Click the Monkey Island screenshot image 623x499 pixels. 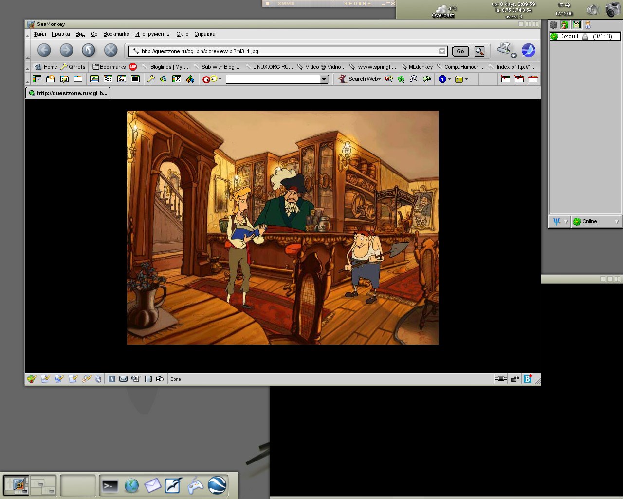[x=283, y=228]
